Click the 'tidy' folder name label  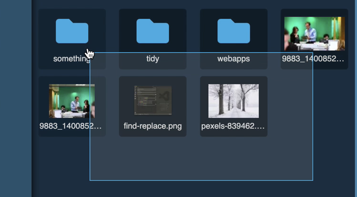tap(152, 59)
